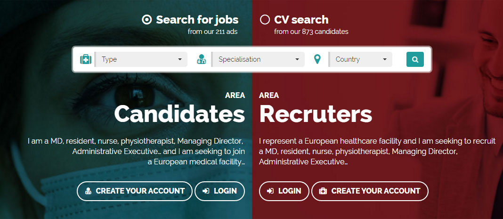Click the candidates Login button
The width and height of the screenshot is (503, 219).
(x=220, y=191)
